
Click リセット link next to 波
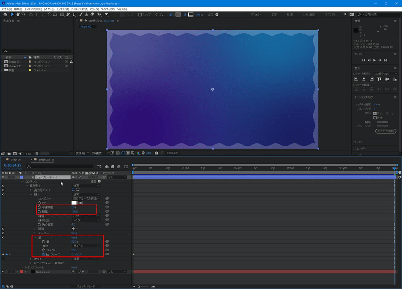75,237
